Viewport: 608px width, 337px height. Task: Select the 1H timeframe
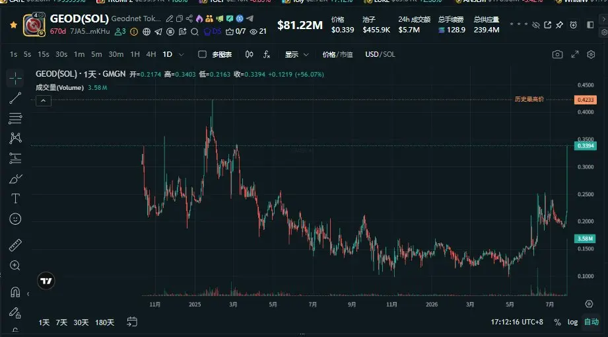coord(135,54)
